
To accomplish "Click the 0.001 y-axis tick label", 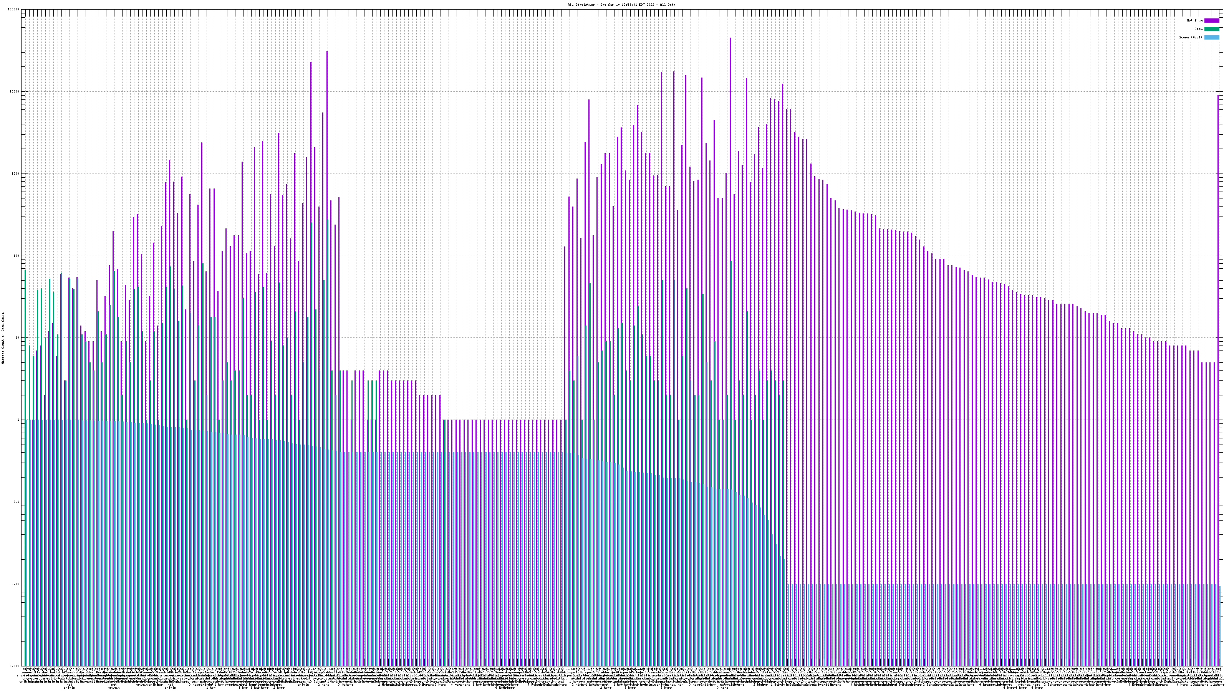I will pyautogui.click(x=15, y=666).
